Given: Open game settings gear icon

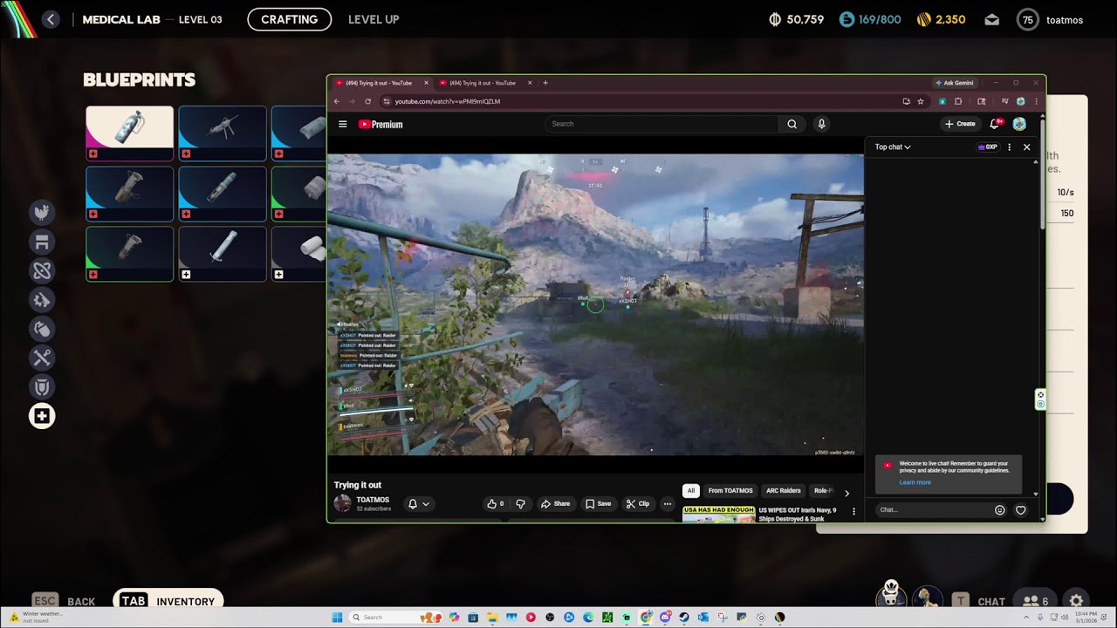Looking at the screenshot, I should (1077, 601).
